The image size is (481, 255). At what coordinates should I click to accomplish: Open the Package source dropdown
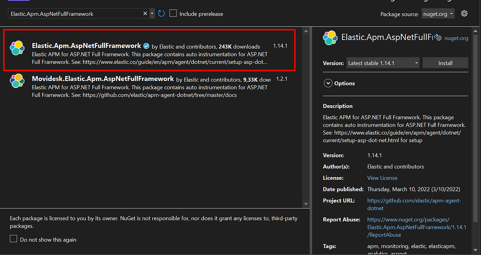click(438, 13)
